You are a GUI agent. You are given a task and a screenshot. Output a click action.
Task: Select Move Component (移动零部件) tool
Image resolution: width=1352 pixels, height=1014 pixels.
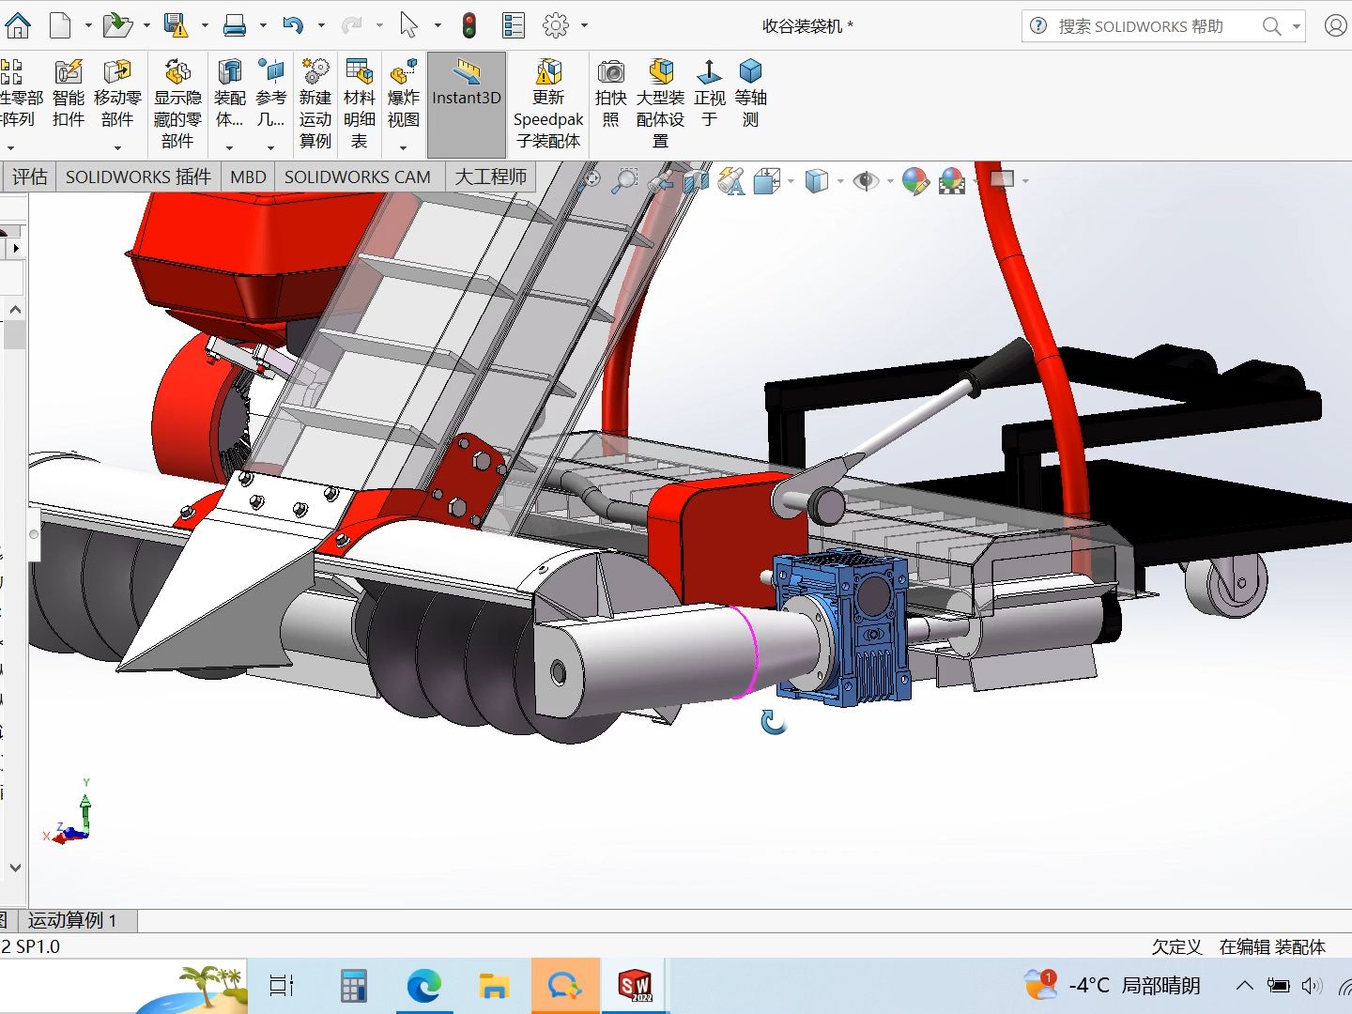coord(117,94)
